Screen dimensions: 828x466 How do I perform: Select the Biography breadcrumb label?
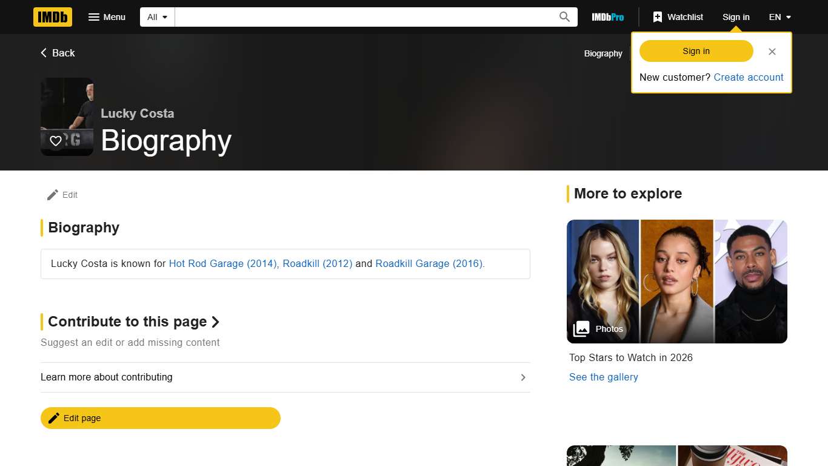click(603, 53)
